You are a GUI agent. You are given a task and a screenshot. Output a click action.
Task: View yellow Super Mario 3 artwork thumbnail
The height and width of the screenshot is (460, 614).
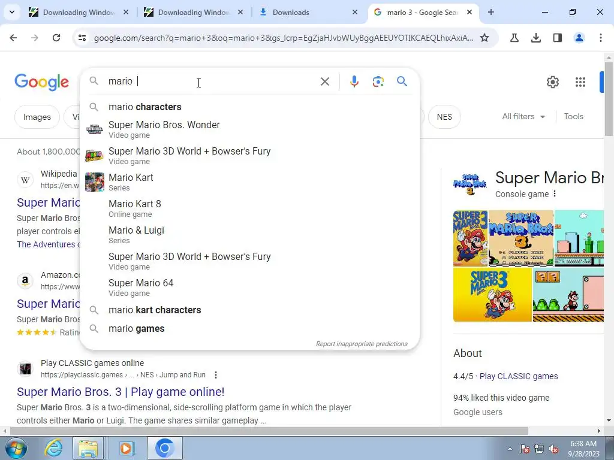[x=492, y=295]
